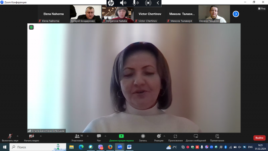Viewport: 268px width, 151px height.
Task: Open weather widget showing 2°C
Action: [171, 147]
